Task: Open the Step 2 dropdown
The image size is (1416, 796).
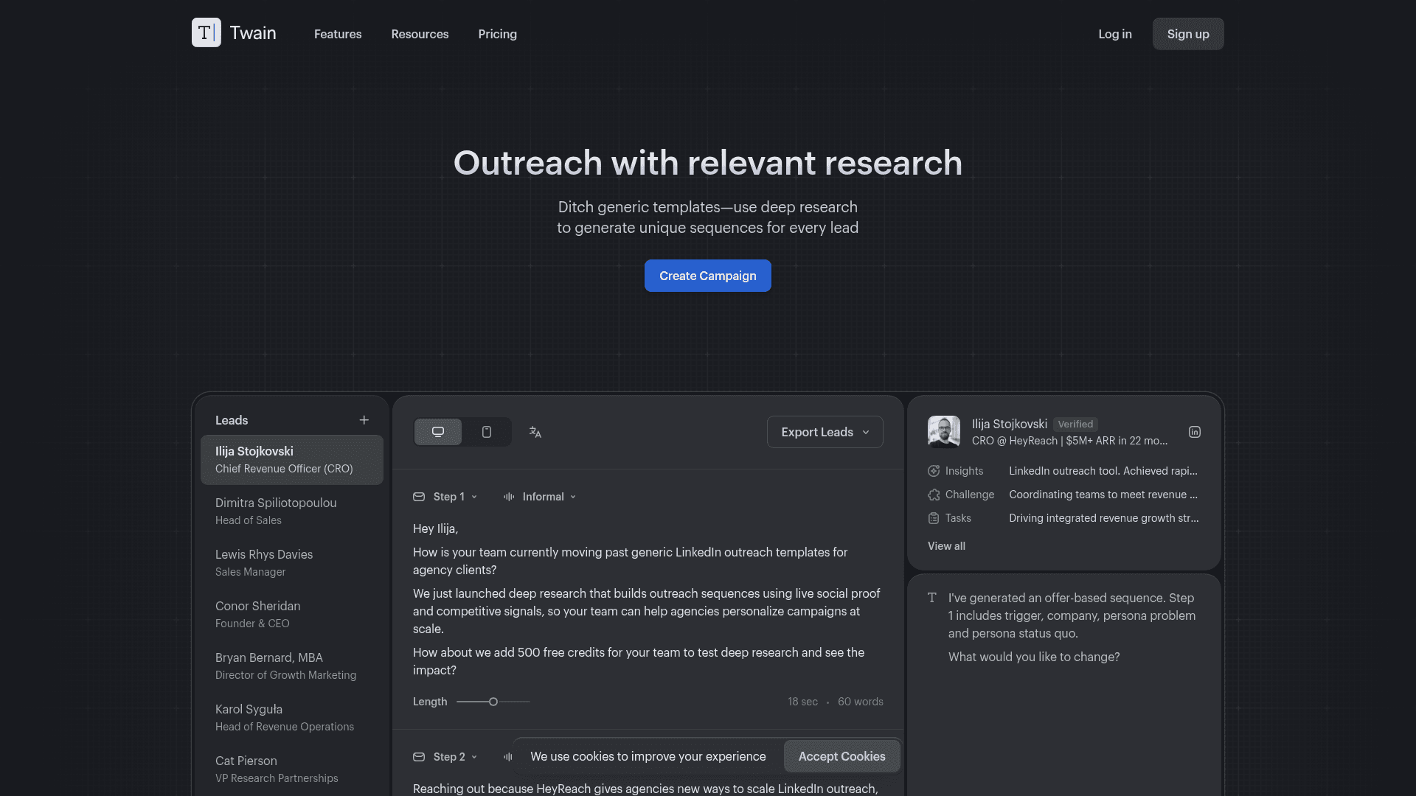Action: pyautogui.click(x=455, y=757)
